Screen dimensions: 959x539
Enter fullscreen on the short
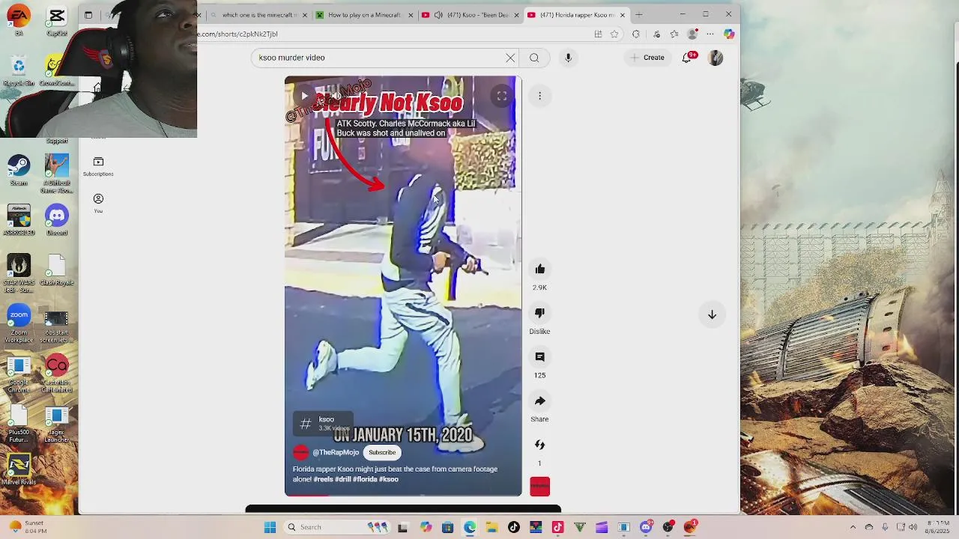[x=502, y=96]
